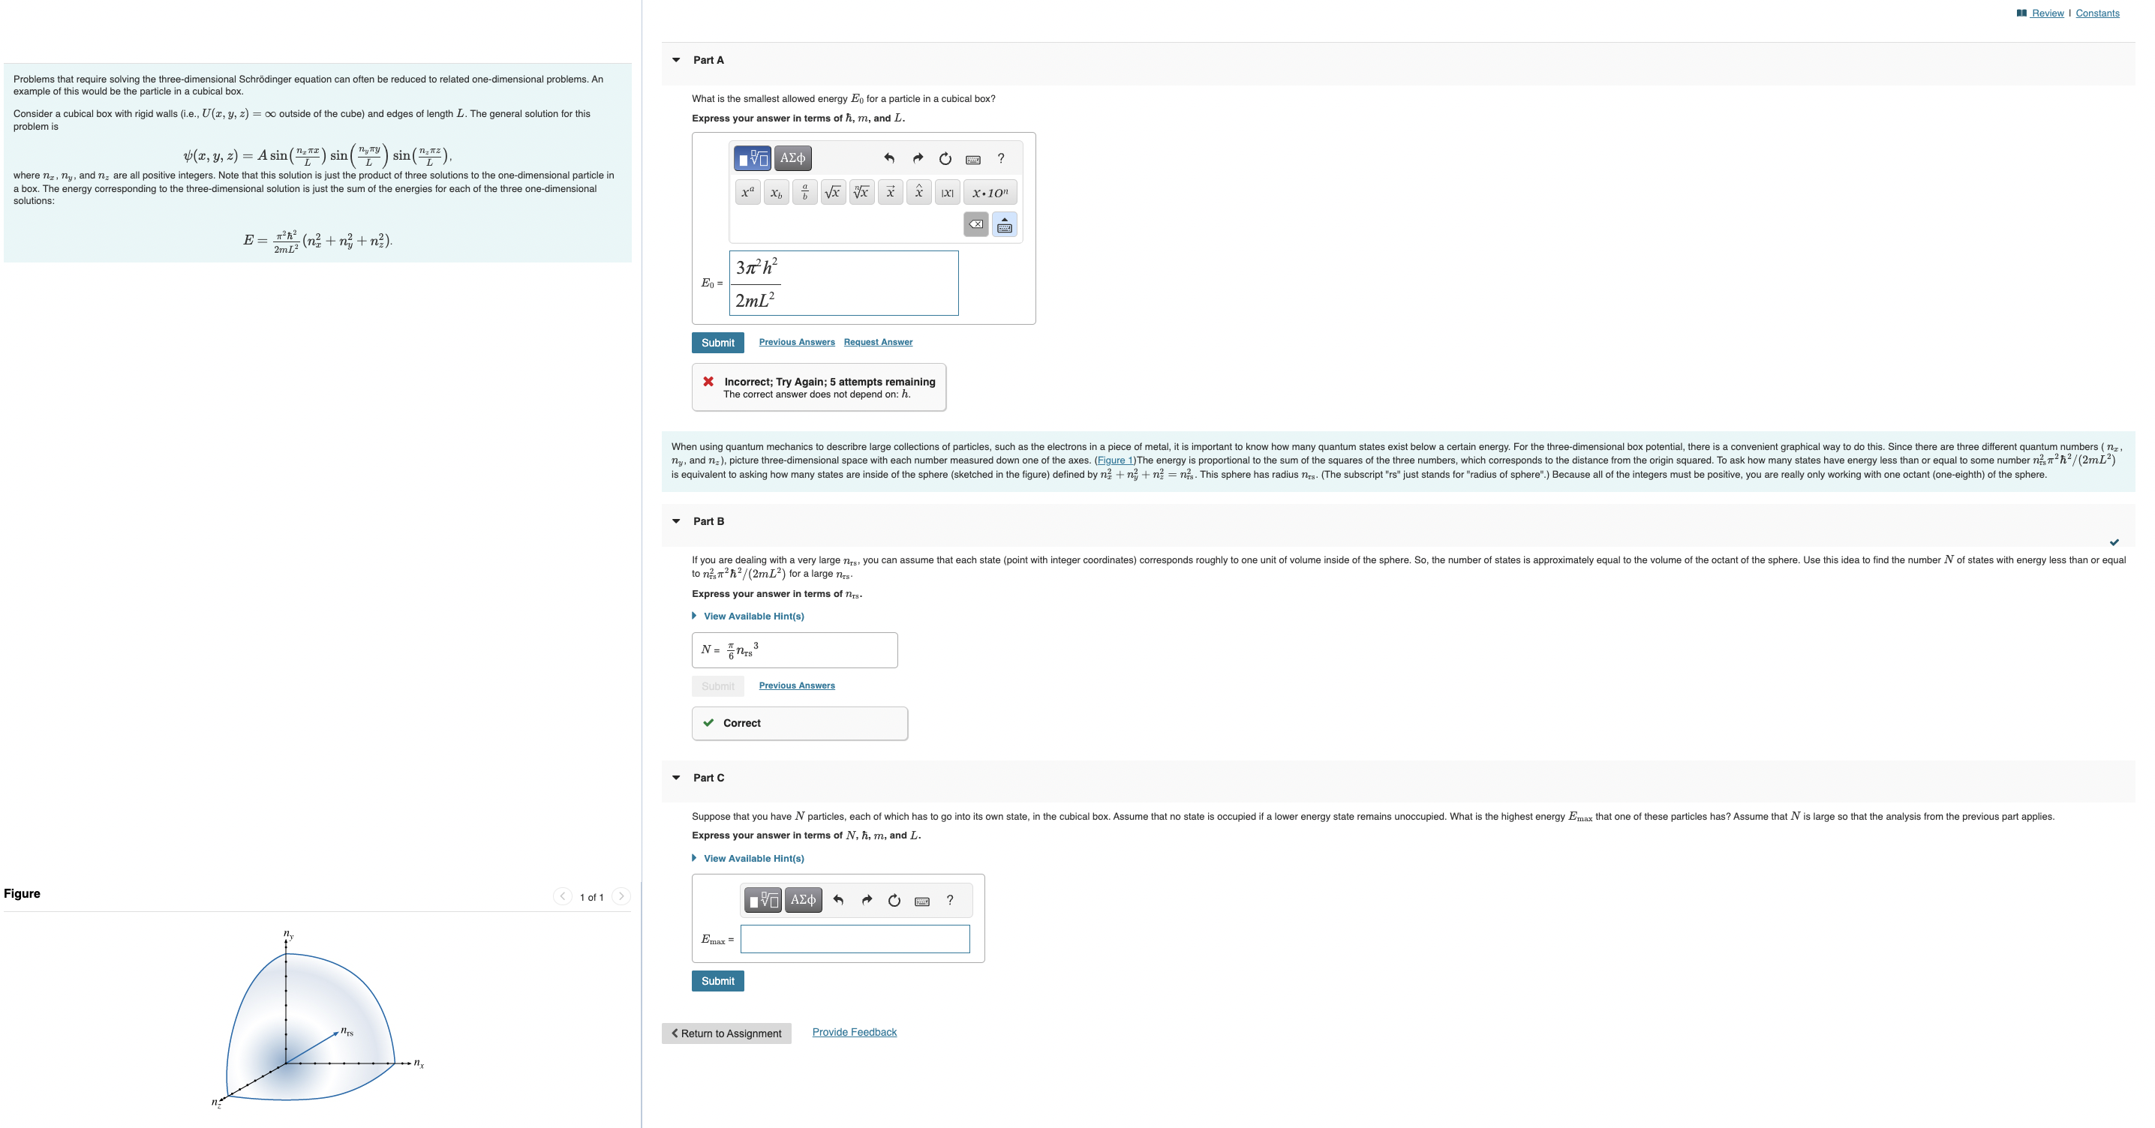
Task: Insert a fraction template in Part A
Action: (805, 193)
